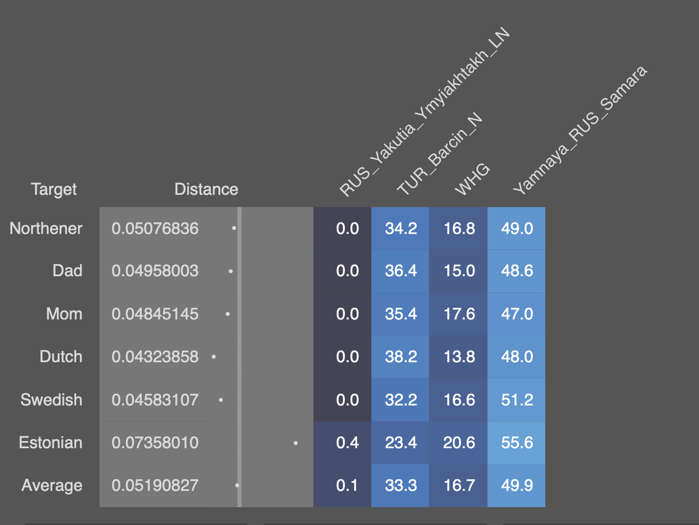Select the RUS_Yakutia_Ymyiakhtakh_LN column header

[x=424, y=112]
